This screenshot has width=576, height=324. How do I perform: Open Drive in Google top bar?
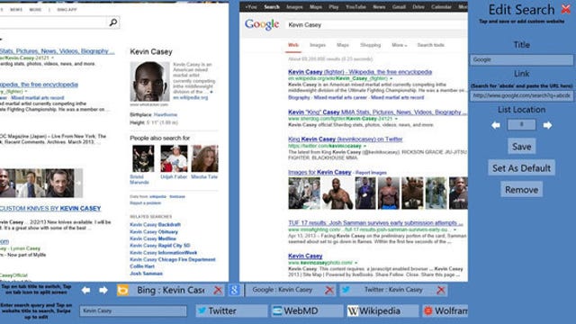[418, 7]
